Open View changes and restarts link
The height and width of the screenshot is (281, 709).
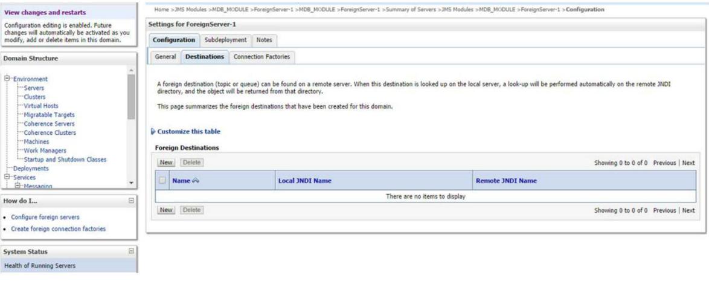coord(45,12)
